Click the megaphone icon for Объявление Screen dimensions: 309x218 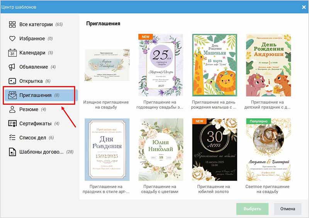pos(12,67)
